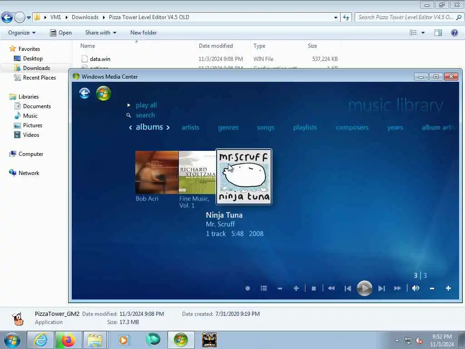Open the guide list icon in transport bar
This screenshot has width=465, height=349.
click(264, 288)
